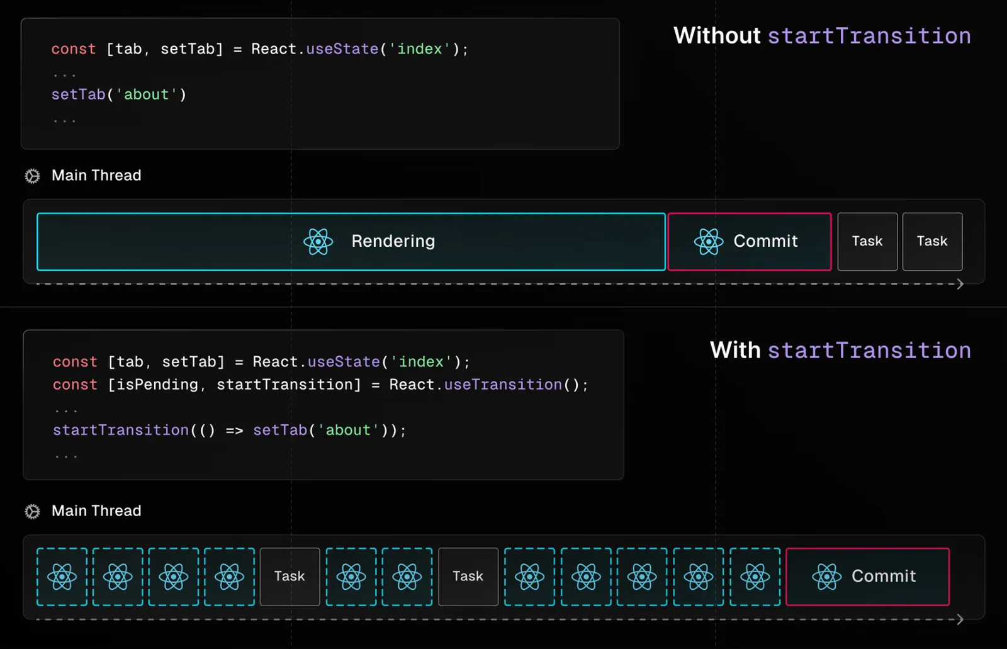Click the startTransition(() => setTab('about')) line
1007x649 pixels.
(x=230, y=430)
